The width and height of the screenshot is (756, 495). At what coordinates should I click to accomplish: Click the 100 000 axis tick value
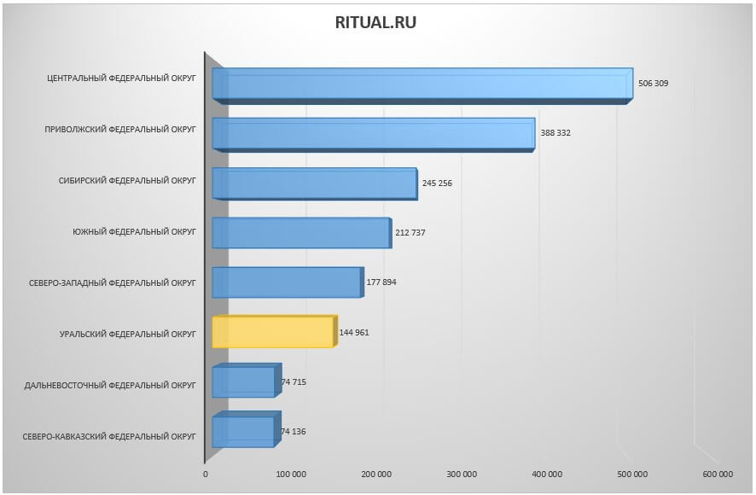coord(291,475)
